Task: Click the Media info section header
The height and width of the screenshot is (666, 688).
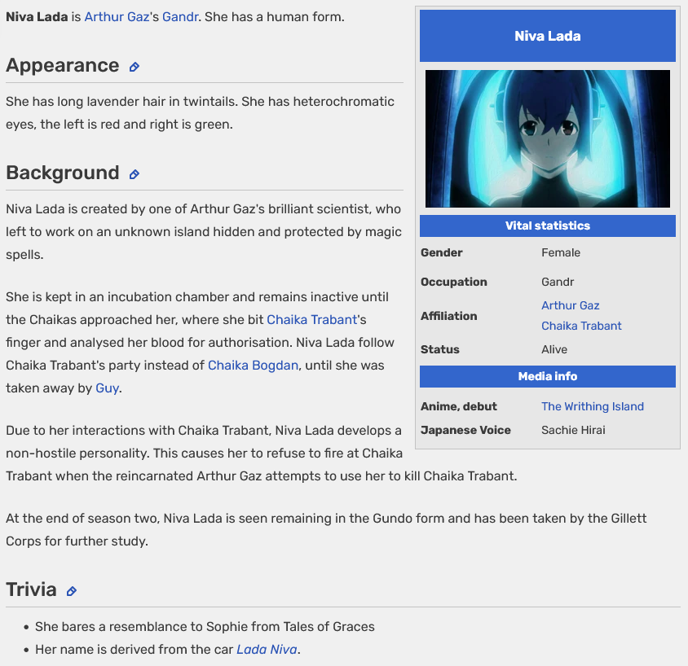Action: (547, 376)
